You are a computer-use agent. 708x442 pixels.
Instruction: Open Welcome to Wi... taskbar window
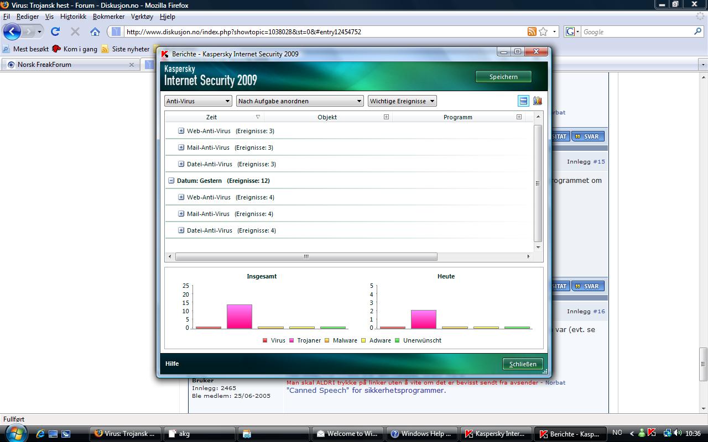point(347,434)
